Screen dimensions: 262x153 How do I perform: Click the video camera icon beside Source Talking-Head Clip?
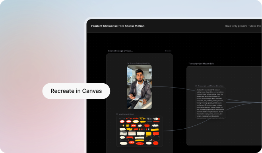point(128,63)
